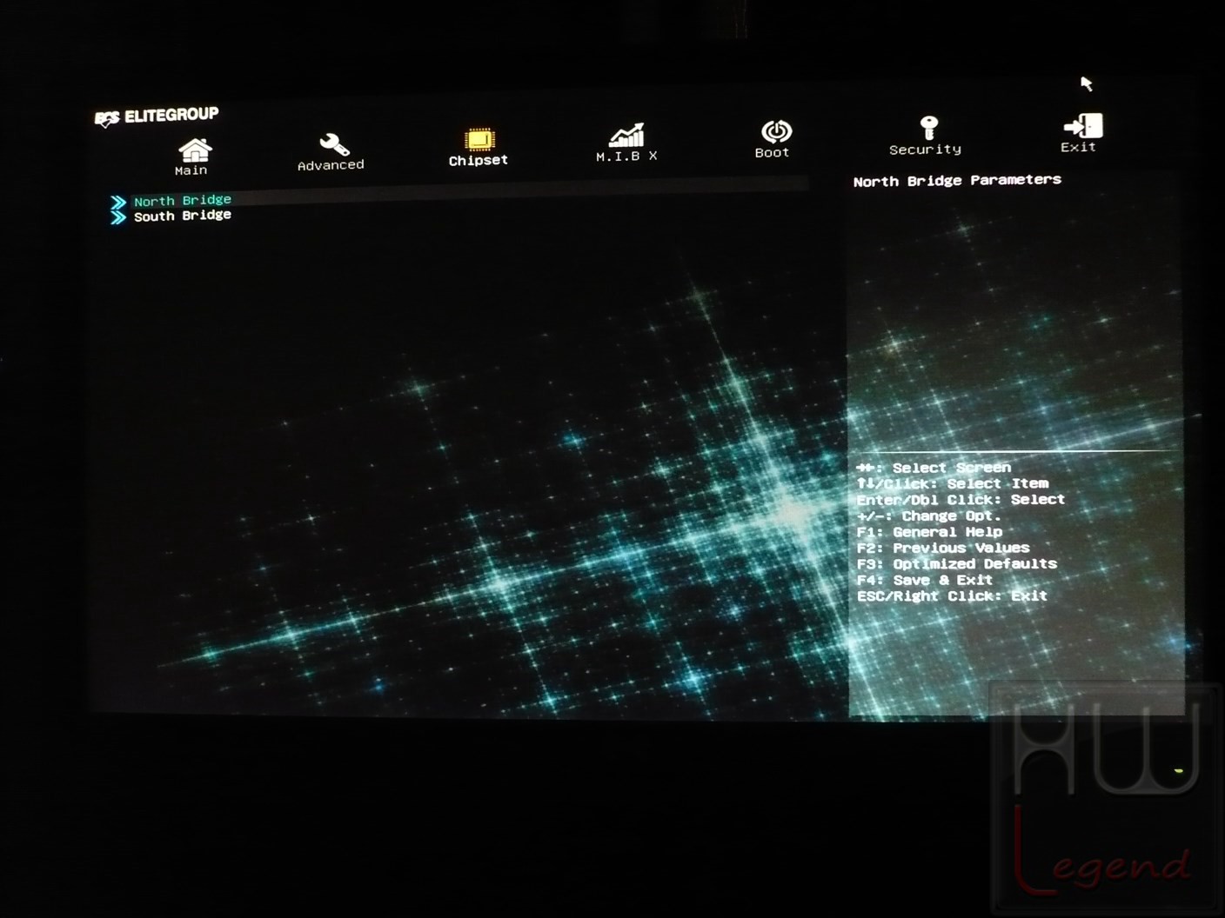1225x918 pixels.
Task: Switch to the Main tab label
Action: pyautogui.click(x=191, y=170)
